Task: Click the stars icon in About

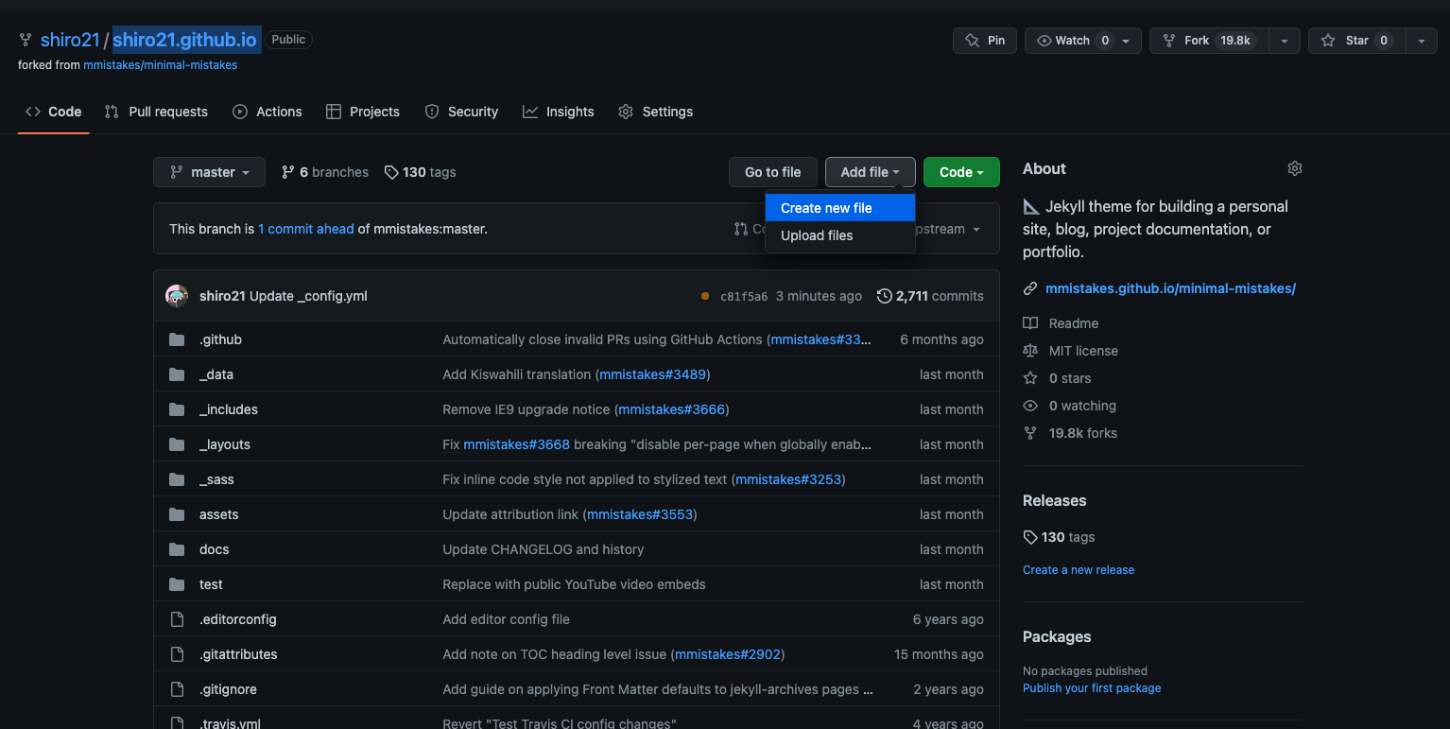Action: coord(1030,378)
